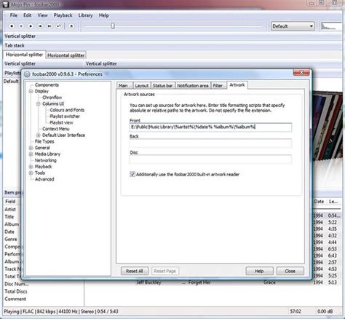Click the Back artwork source field
This screenshot has height=319, width=345.
tap(210, 143)
